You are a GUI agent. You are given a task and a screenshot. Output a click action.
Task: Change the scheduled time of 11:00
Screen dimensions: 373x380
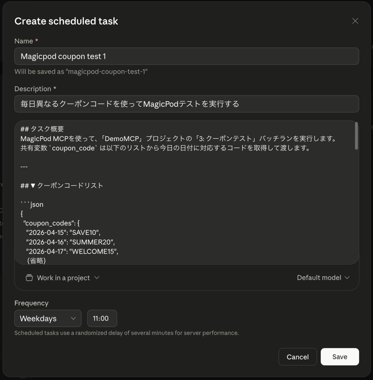coord(102,318)
